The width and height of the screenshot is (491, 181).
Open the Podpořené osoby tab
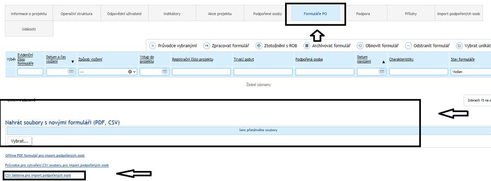pos(267,14)
